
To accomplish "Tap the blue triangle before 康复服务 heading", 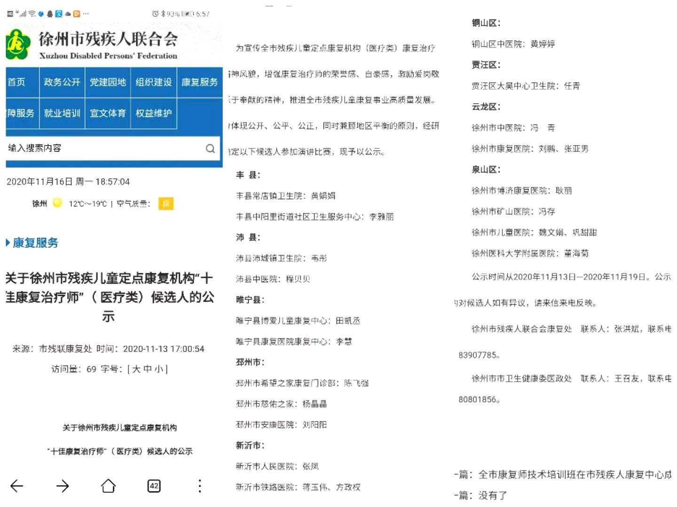I will point(8,243).
